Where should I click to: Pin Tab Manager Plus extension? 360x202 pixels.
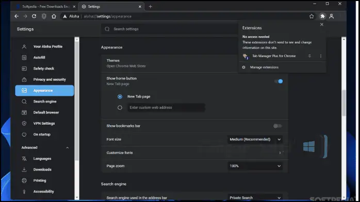click(x=309, y=56)
